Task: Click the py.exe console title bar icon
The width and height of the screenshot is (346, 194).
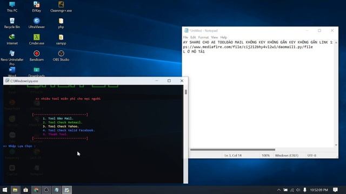Action: pos(7,81)
